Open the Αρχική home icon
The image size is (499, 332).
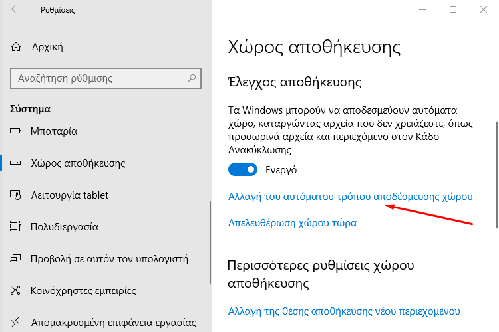coord(15,47)
